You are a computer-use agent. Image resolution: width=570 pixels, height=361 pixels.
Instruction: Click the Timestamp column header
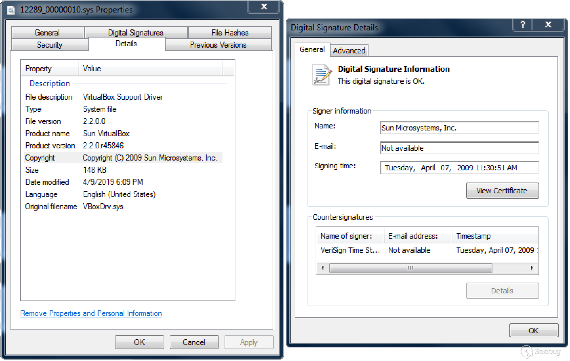coord(495,236)
